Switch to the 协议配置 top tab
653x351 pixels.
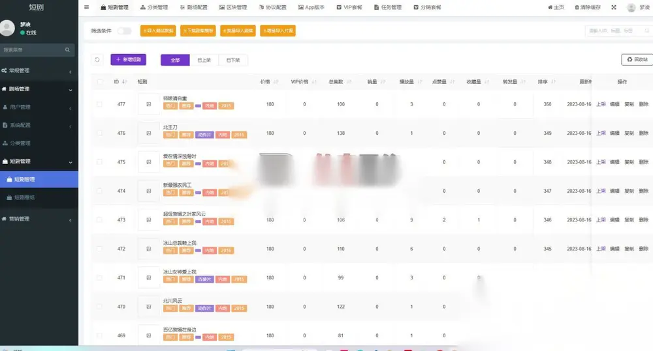(x=273, y=7)
